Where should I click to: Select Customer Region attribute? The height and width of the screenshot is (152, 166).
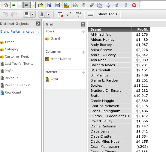[x=18, y=56]
